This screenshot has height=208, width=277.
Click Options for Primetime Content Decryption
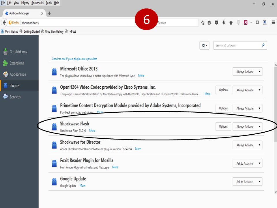(x=223, y=108)
